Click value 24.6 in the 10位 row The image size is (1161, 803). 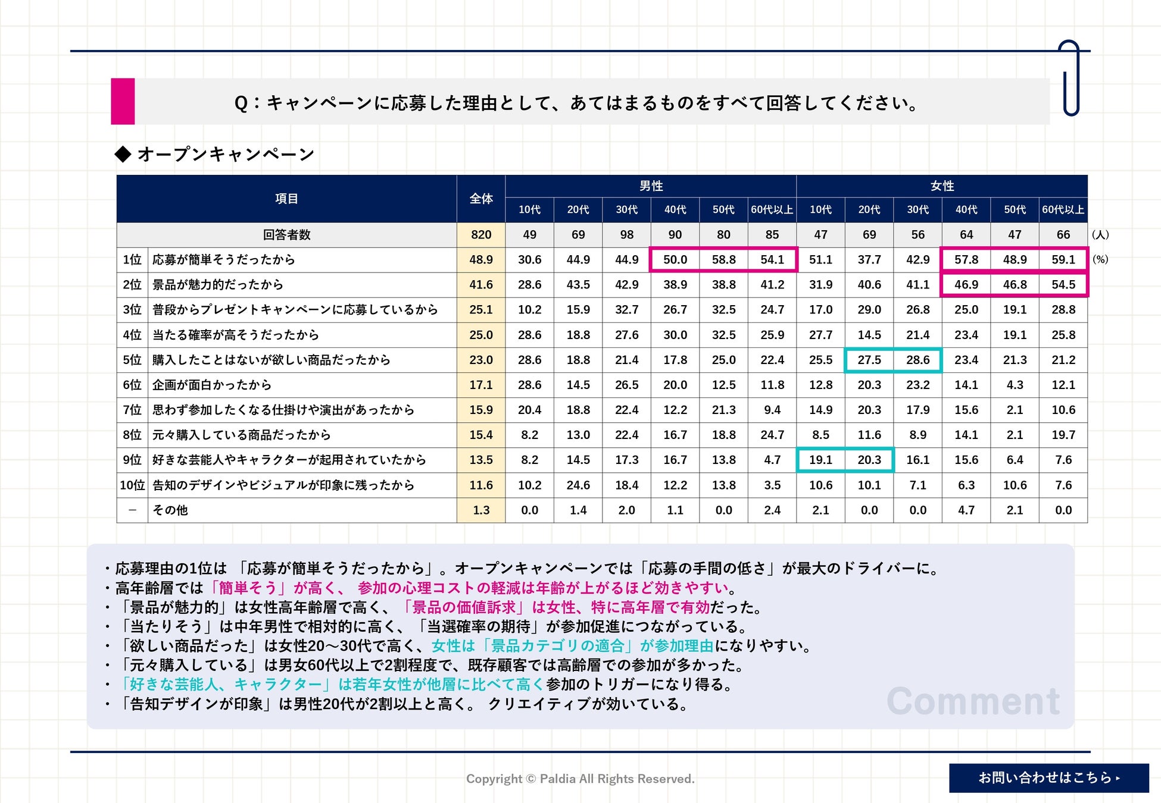click(578, 485)
